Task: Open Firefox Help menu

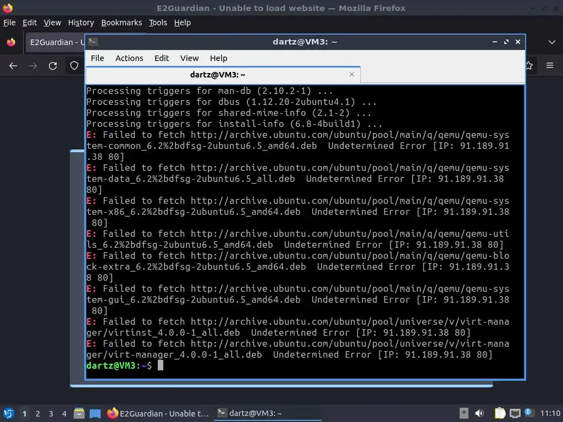Action: (x=183, y=23)
